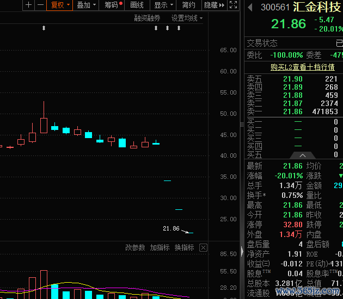Close the indicator panel
The width and height of the screenshot is (343, 299).
pyautogui.click(x=203, y=248)
